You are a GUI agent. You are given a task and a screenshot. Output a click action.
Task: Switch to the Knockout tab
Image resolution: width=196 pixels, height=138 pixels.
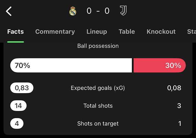[x=161, y=32]
